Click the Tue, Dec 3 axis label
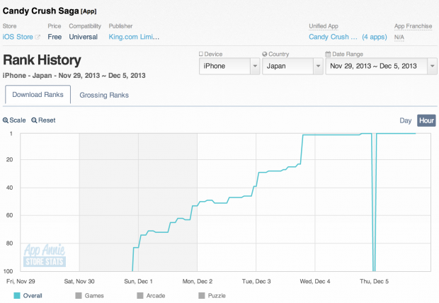Screen dimensions: 439x303 [x=256, y=282]
